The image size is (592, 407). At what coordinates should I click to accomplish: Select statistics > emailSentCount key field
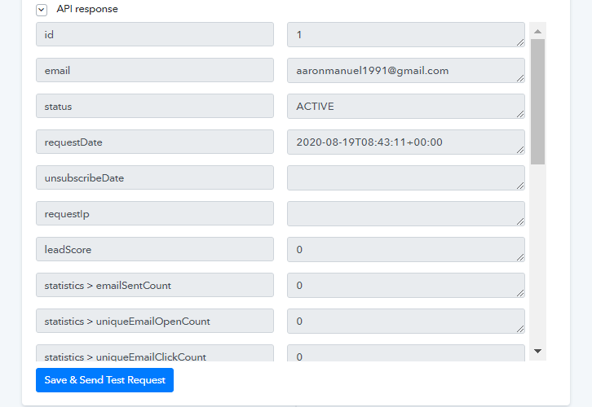(155, 285)
